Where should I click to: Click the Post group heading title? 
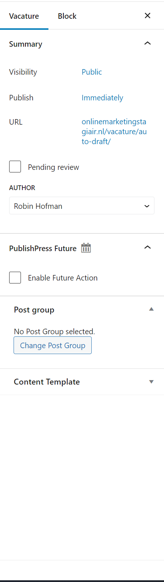point(34,310)
